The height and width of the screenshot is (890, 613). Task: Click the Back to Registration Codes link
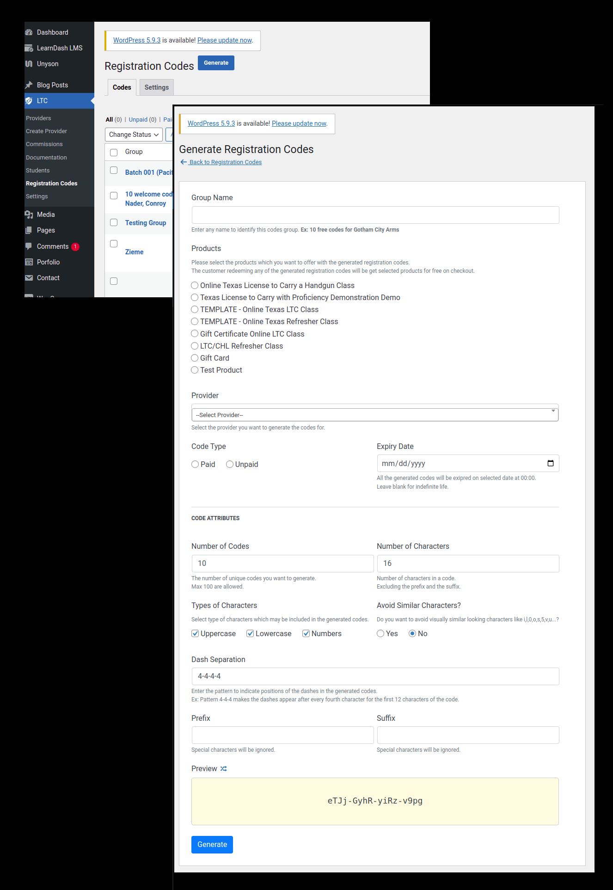(226, 162)
